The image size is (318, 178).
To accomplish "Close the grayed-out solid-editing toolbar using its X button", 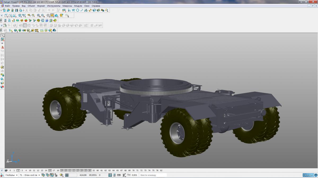I will pos(2,25).
